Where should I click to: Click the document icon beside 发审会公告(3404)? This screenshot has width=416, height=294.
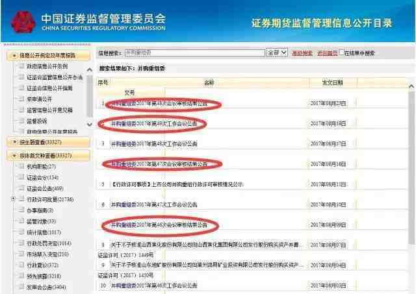coord(21,287)
